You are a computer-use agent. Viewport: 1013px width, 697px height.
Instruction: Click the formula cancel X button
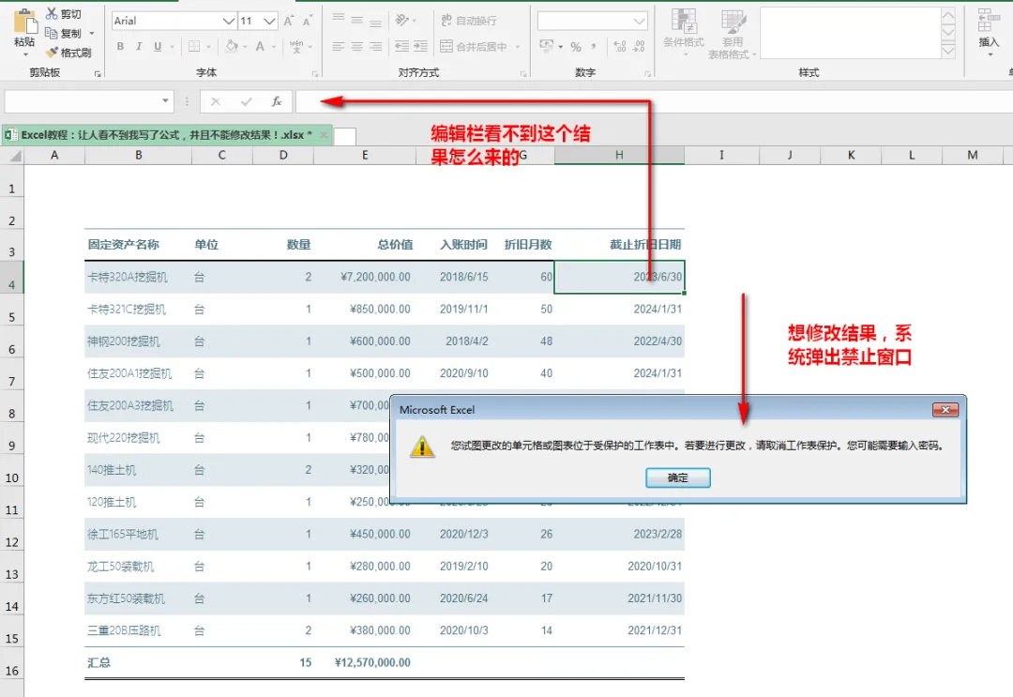point(215,101)
